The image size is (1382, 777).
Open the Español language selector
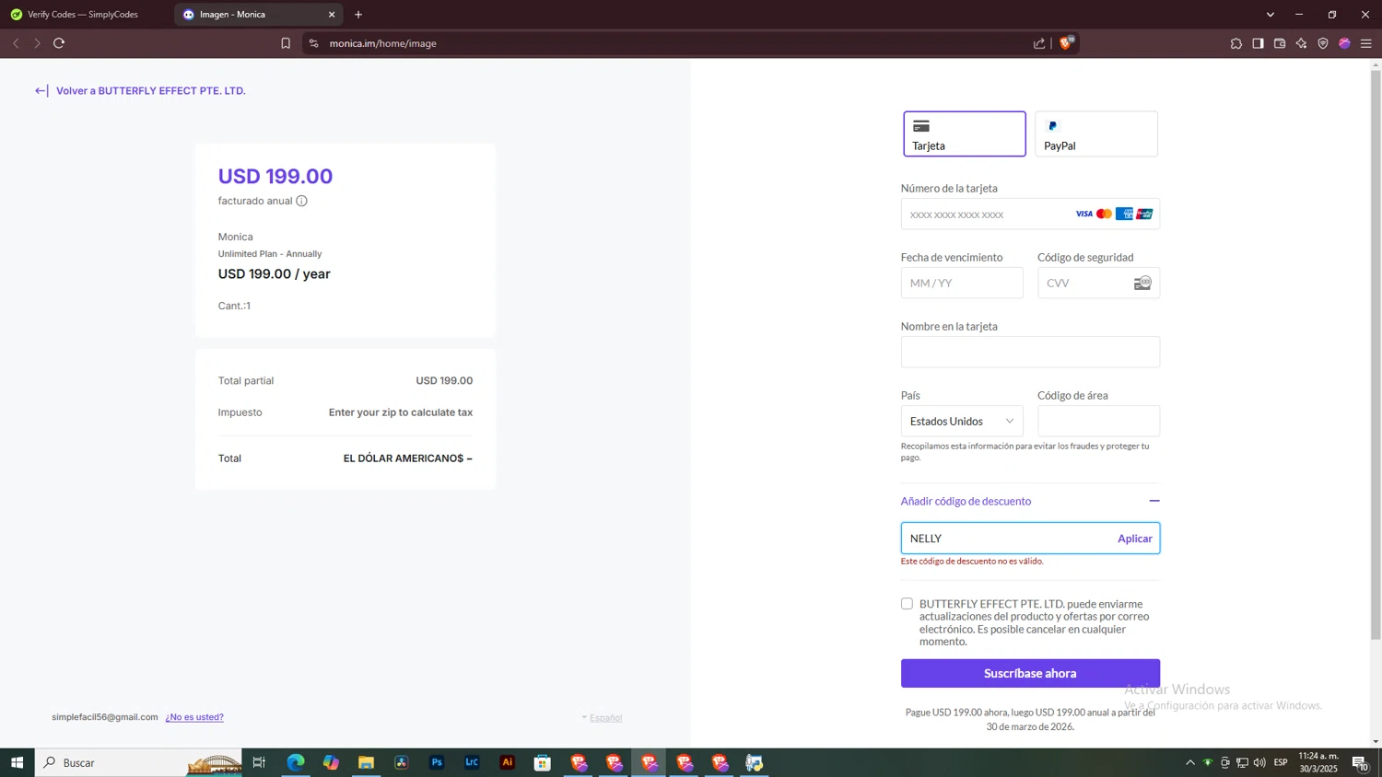(x=602, y=717)
